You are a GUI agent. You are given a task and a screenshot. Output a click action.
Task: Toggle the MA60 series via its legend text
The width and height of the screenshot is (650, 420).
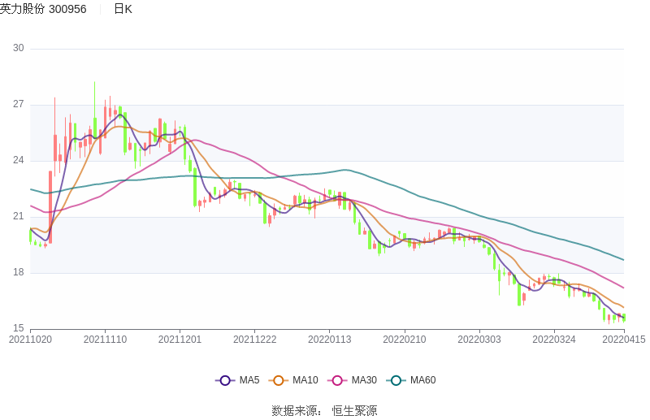422,380
